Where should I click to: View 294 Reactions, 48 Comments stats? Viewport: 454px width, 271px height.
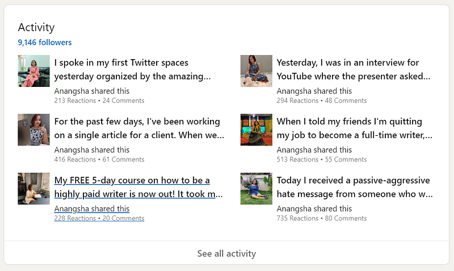[x=322, y=101]
